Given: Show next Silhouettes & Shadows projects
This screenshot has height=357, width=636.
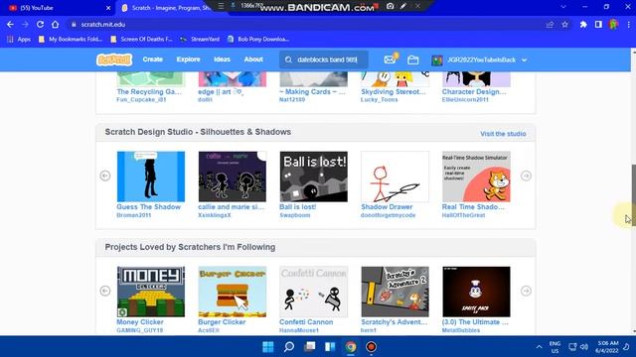Looking at the screenshot, I should (526, 176).
